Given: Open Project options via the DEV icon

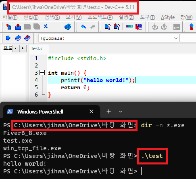Looking at the screenshot, I should click(177, 27).
